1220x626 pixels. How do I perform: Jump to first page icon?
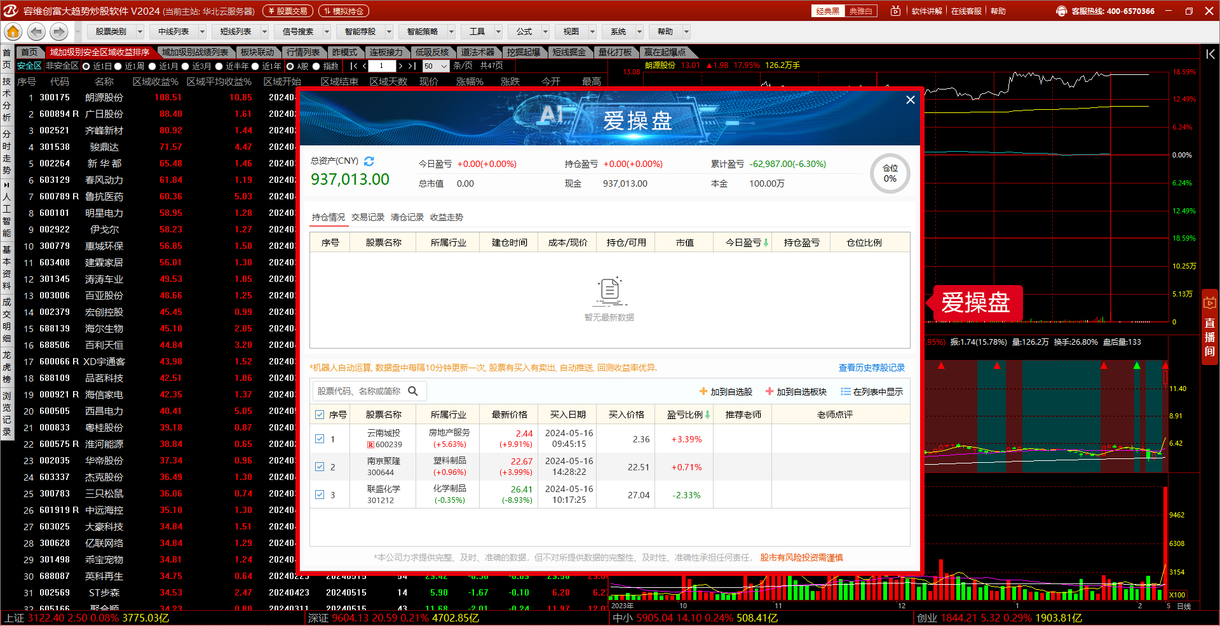pyautogui.click(x=353, y=66)
